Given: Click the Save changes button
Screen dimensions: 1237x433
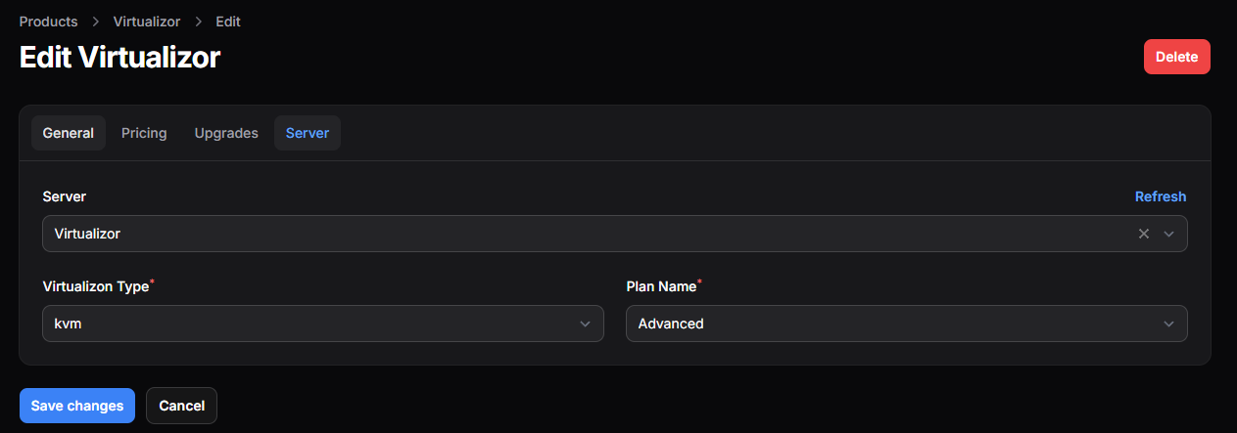Looking at the screenshot, I should click(x=77, y=406).
